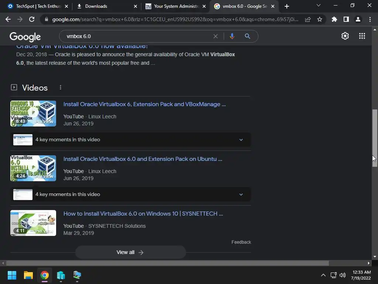Close the TechSpot tab
This screenshot has width=378, height=284.
(66, 6)
